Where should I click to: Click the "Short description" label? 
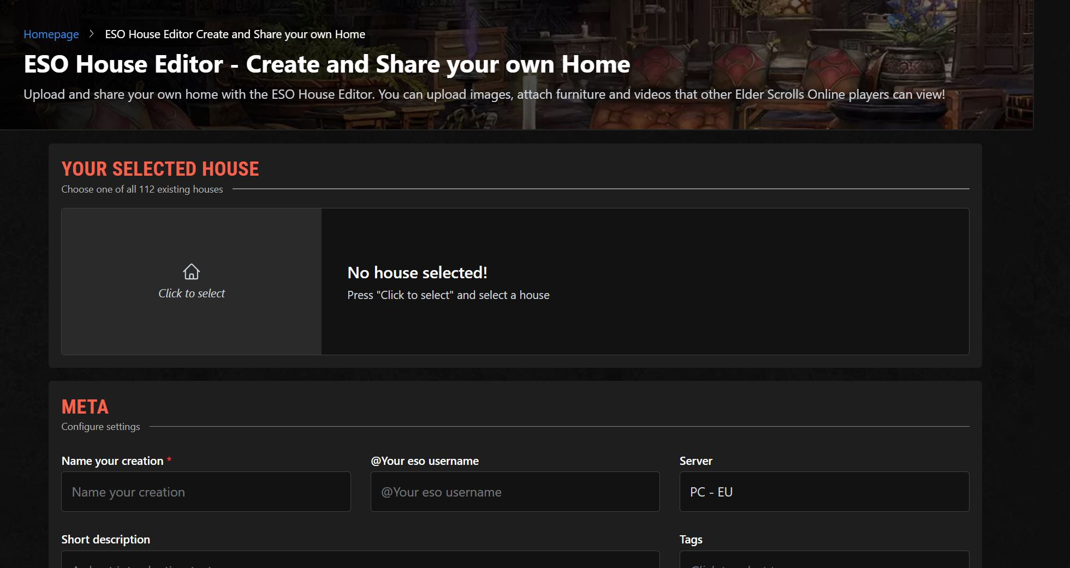[x=106, y=540]
